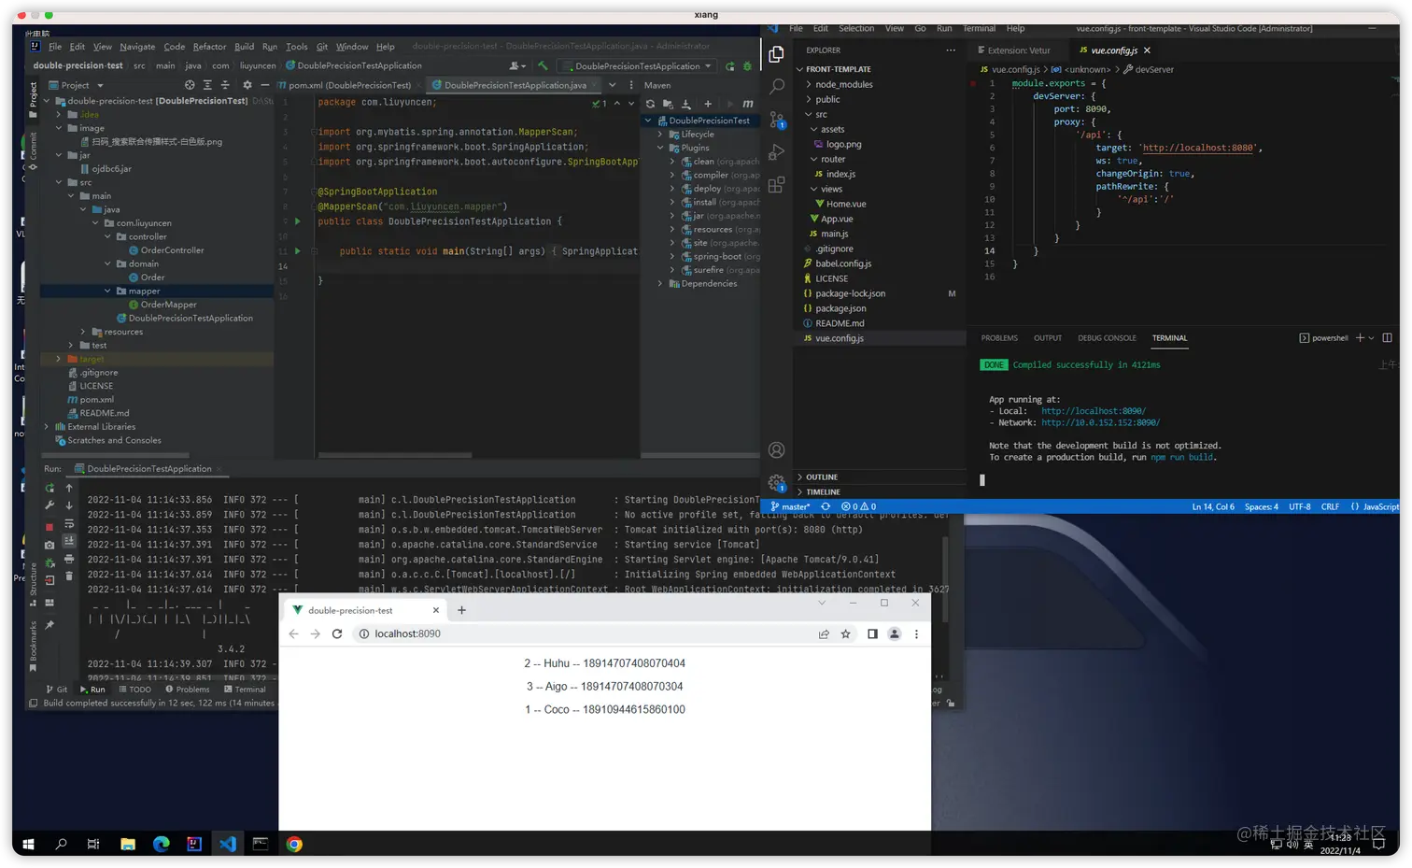
Task: Open Run and Debug view in VS Code
Action: [776, 151]
